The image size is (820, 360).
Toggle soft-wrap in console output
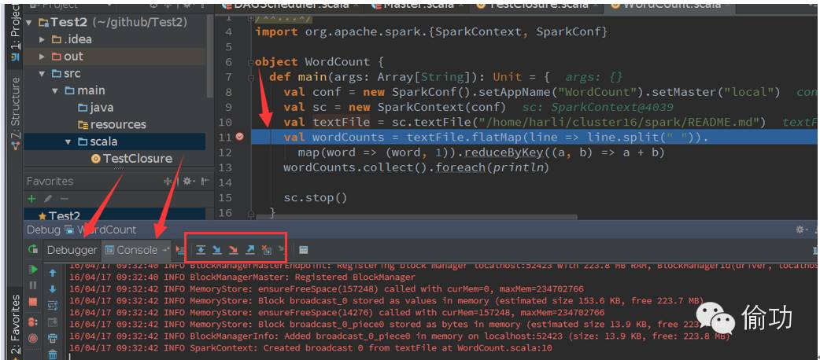[52, 305]
